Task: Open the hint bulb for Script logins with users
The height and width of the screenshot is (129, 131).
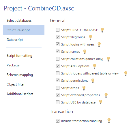Action: (x=99, y=45)
